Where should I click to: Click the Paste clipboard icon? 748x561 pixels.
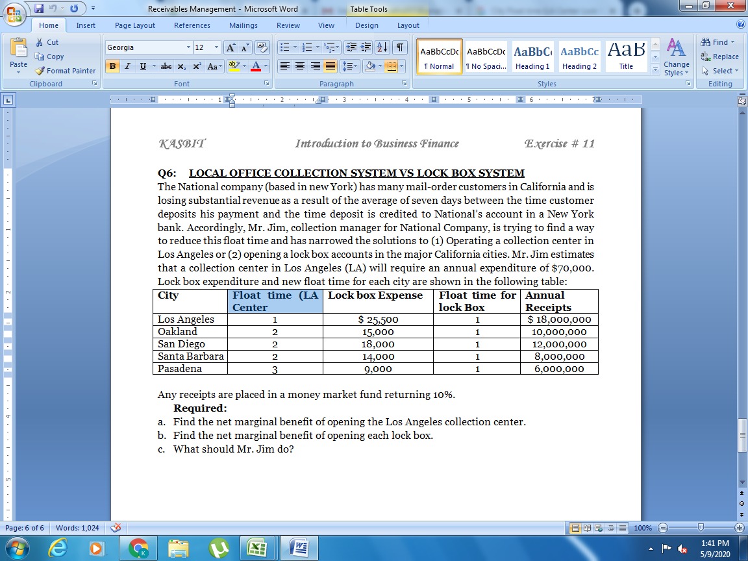click(x=19, y=48)
